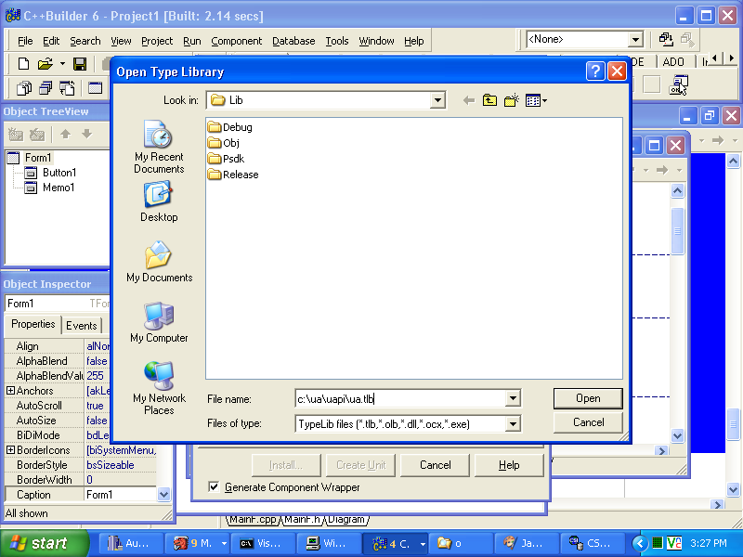
Task: Click the Vis... taskbar button
Action: [263, 544]
